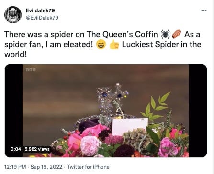Screen dimensions: 214x174
Task: Click the grinning face emoji
Action: pyautogui.click(x=101, y=45)
